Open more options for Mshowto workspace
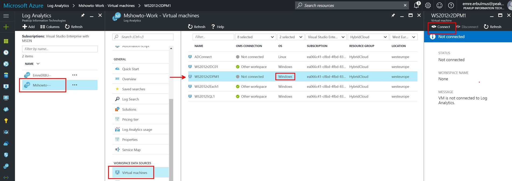This screenshot has width=512, height=181. (75, 85)
